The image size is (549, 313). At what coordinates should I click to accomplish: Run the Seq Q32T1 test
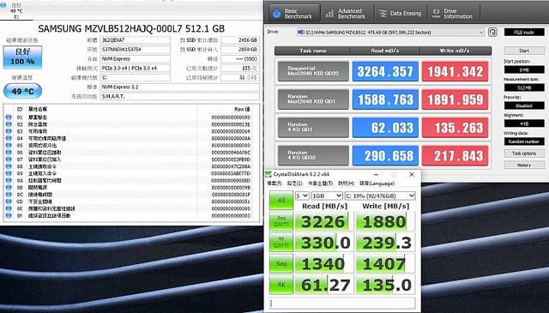(x=281, y=221)
